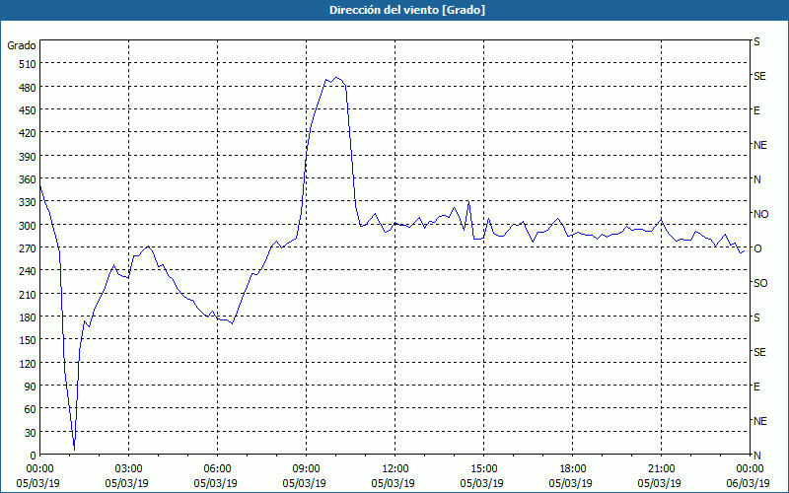Click the 150 axis value
Viewport: 789px width, 493px height.
(28, 340)
